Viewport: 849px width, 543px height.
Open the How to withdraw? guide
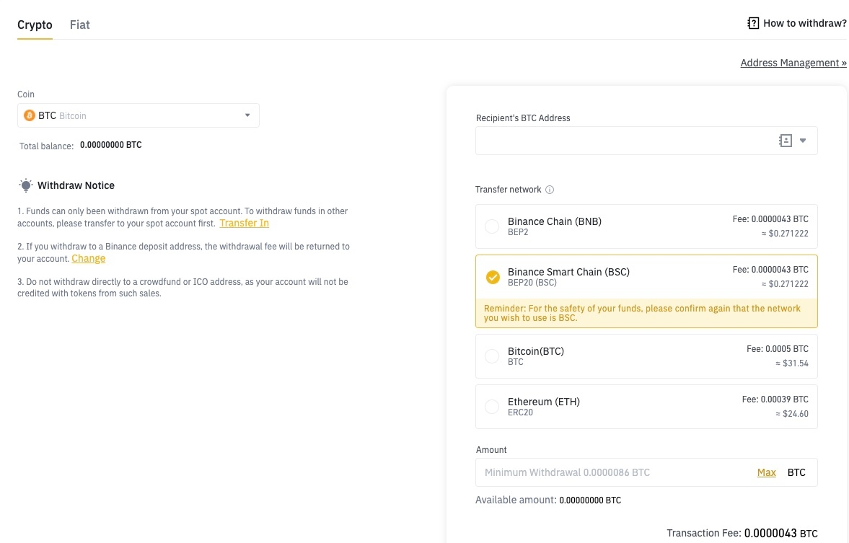click(x=804, y=23)
